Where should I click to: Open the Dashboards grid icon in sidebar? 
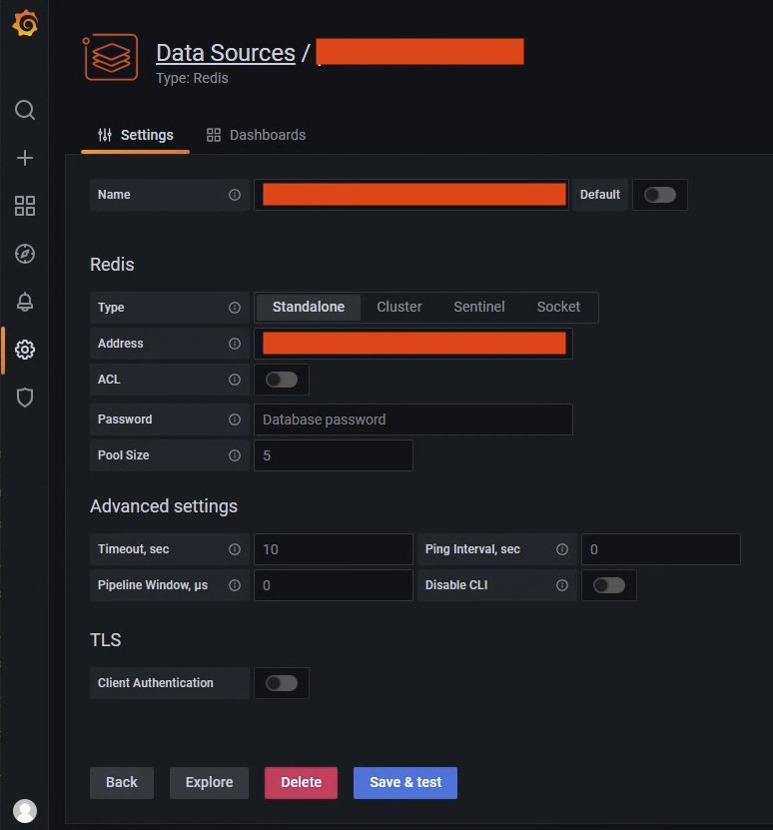pyautogui.click(x=25, y=206)
